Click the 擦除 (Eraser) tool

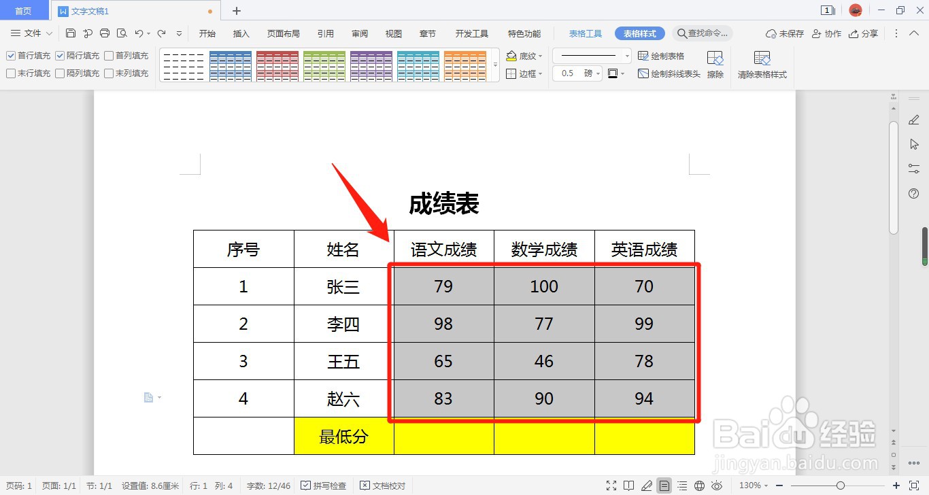click(x=715, y=65)
